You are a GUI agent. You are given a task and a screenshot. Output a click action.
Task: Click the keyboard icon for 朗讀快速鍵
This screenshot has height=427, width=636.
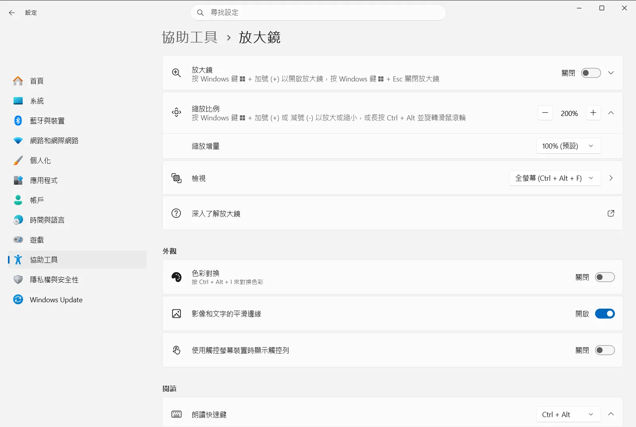tap(176, 415)
